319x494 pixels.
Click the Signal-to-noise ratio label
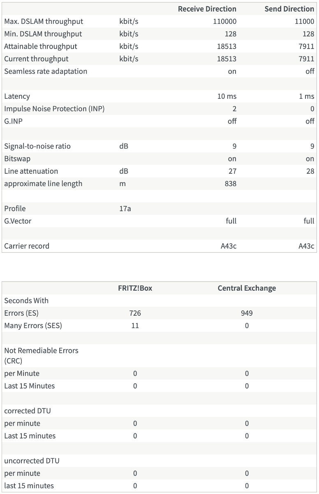tap(37, 146)
